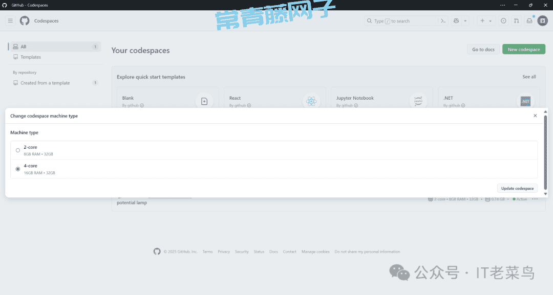This screenshot has height=295, width=553.
Task: Open GitHub Copilot chat icon
Action: [456, 21]
